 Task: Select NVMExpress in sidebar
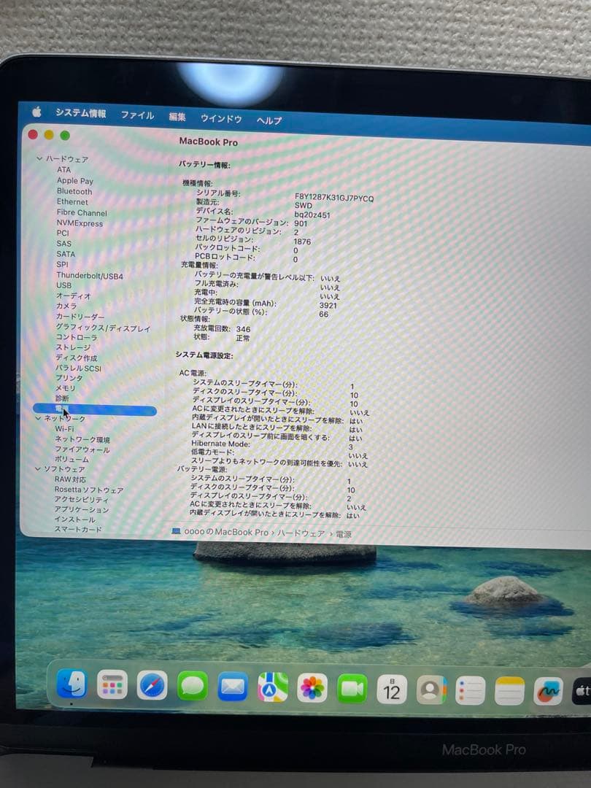(x=80, y=223)
